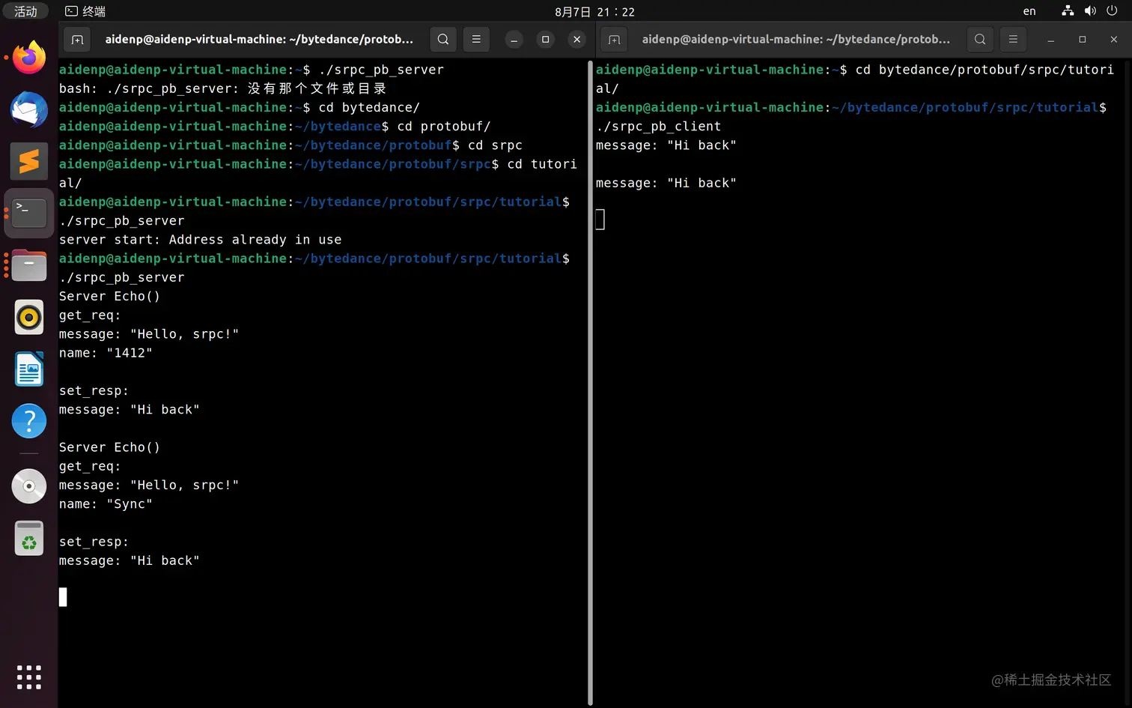
Task: Maximize the right terminal window
Action: [1083, 39]
